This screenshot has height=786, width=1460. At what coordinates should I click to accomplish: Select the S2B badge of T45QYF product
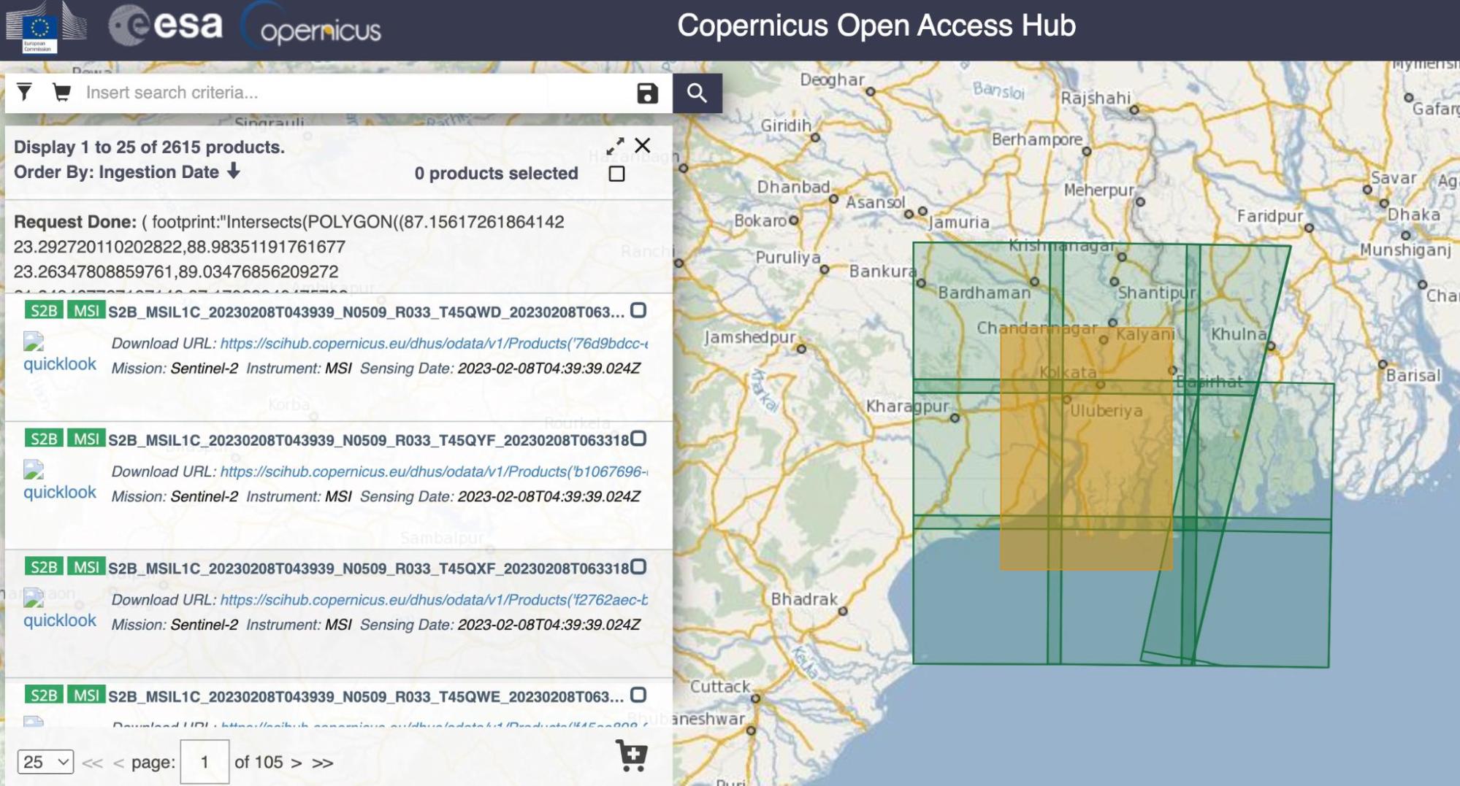[44, 439]
